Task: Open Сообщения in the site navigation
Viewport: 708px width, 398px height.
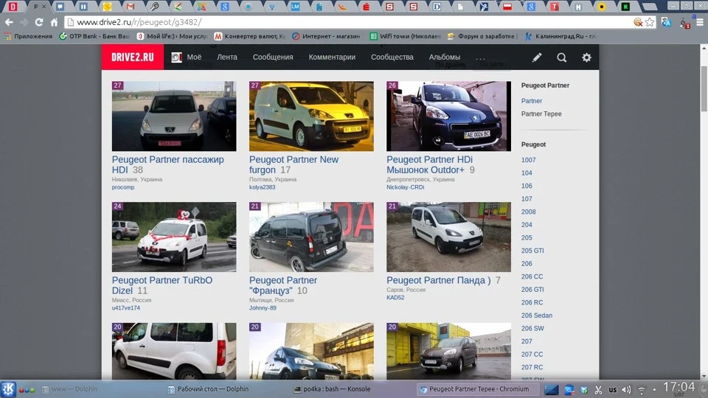Action: pyautogui.click(x=273, y=57)
